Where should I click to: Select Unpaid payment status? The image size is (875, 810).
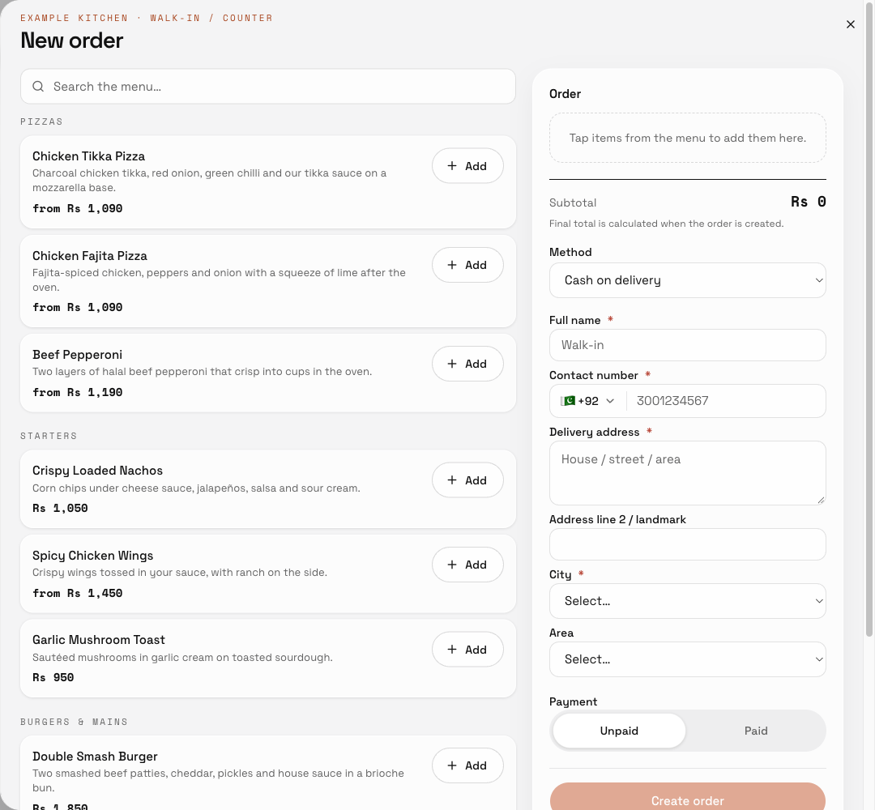point(619,731)
